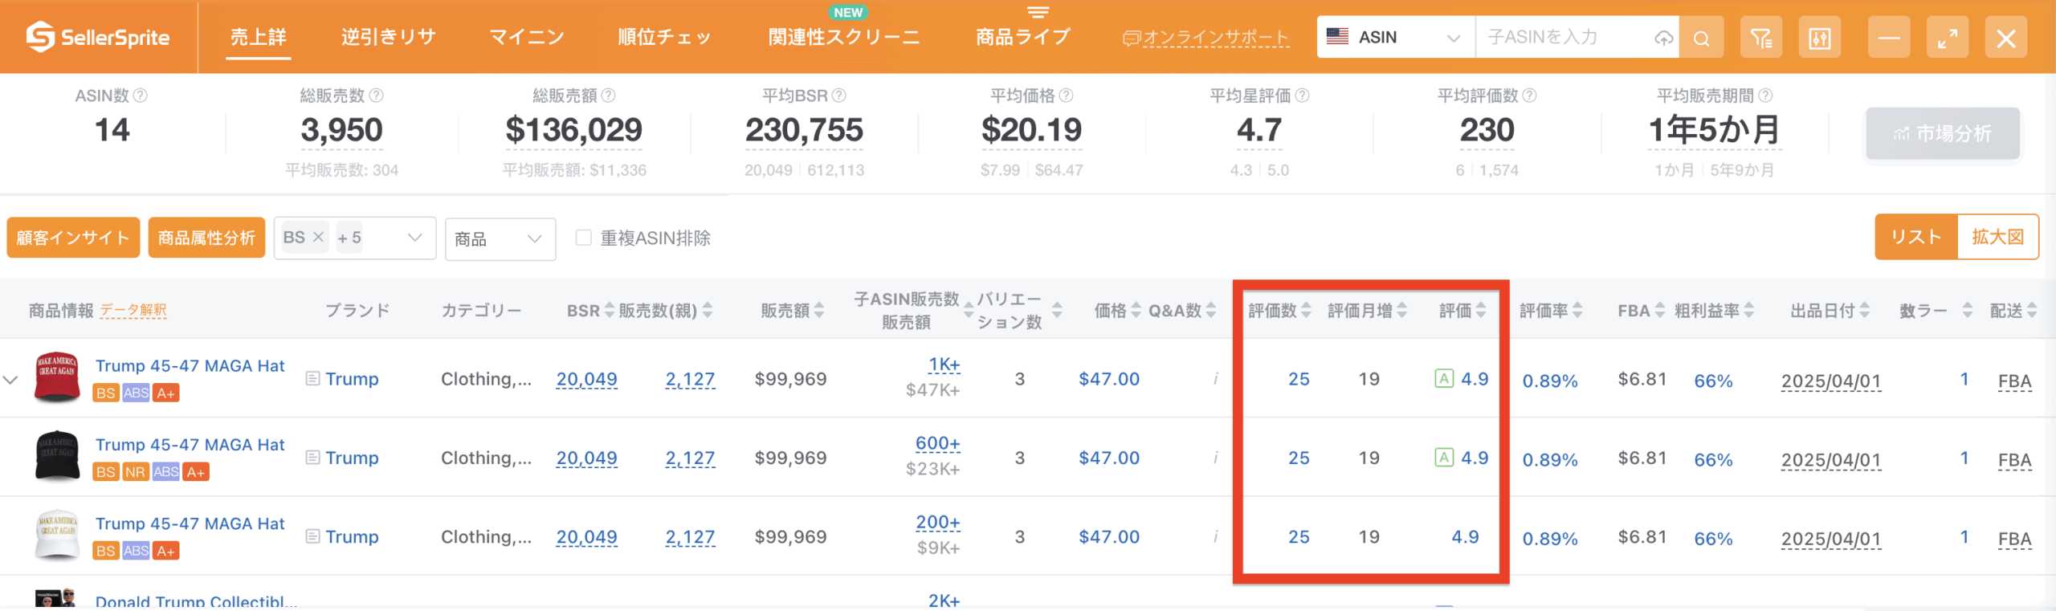
Task: Click the brand page icon beside Trump in red hat row
Action: click(x=313, y=378)
